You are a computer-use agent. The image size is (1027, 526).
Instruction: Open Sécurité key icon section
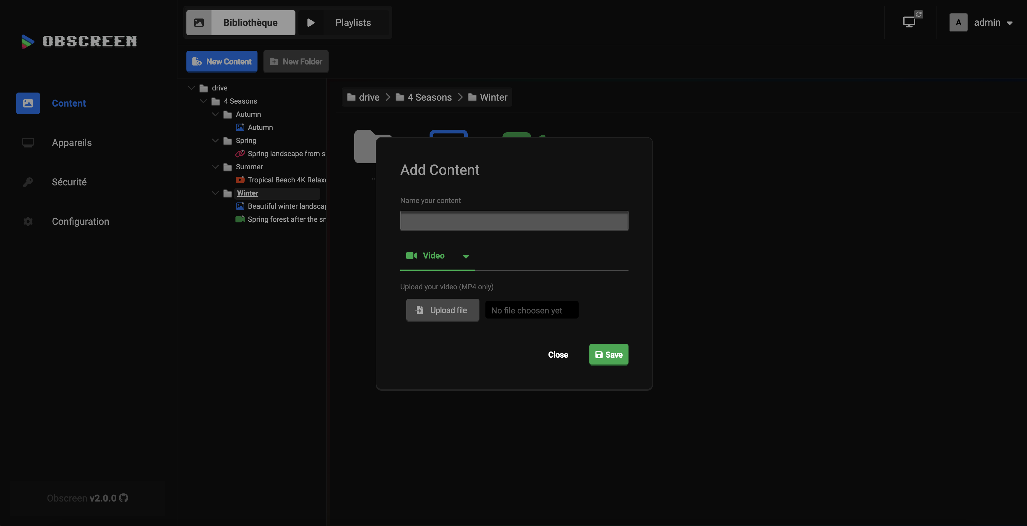pos(69,182)
